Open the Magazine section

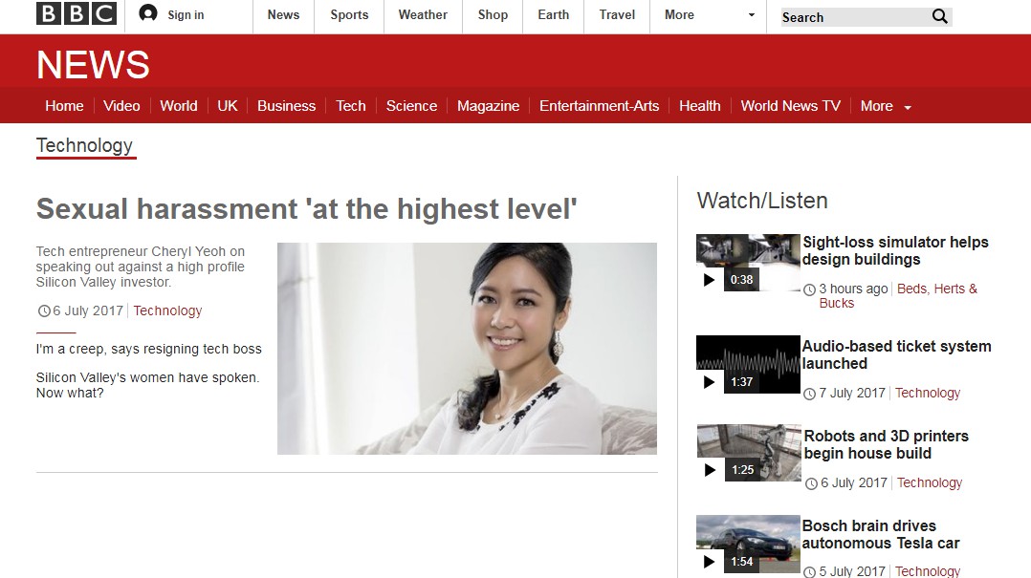click(489, 106)
